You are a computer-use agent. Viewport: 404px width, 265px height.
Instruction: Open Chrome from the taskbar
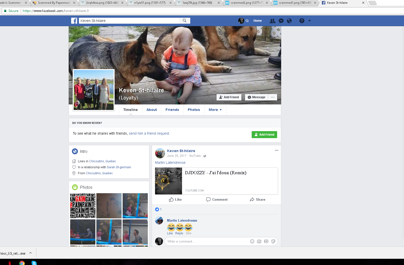[x=22, y=263]
